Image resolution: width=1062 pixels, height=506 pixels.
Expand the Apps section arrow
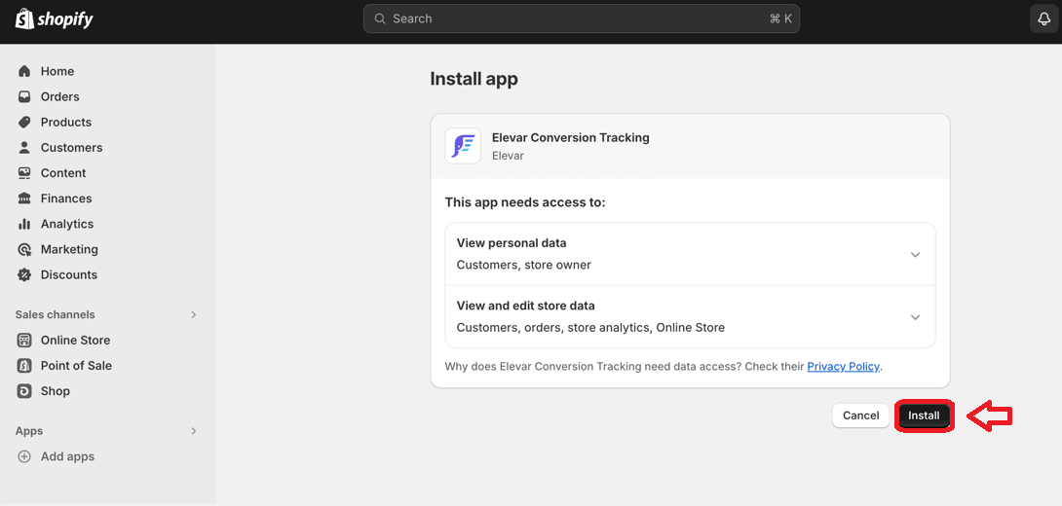coord(194,431)
